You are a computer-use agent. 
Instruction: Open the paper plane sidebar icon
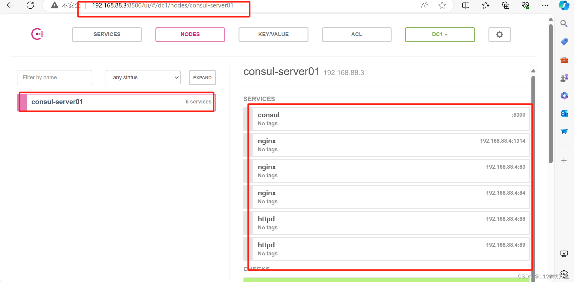pyautogui.click(x=564, y=132)
